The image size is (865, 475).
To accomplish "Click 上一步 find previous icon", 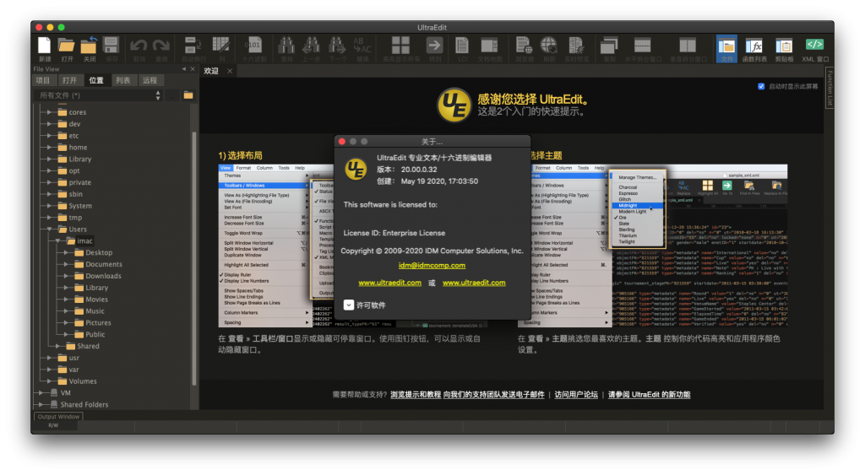I will (311, 46).
